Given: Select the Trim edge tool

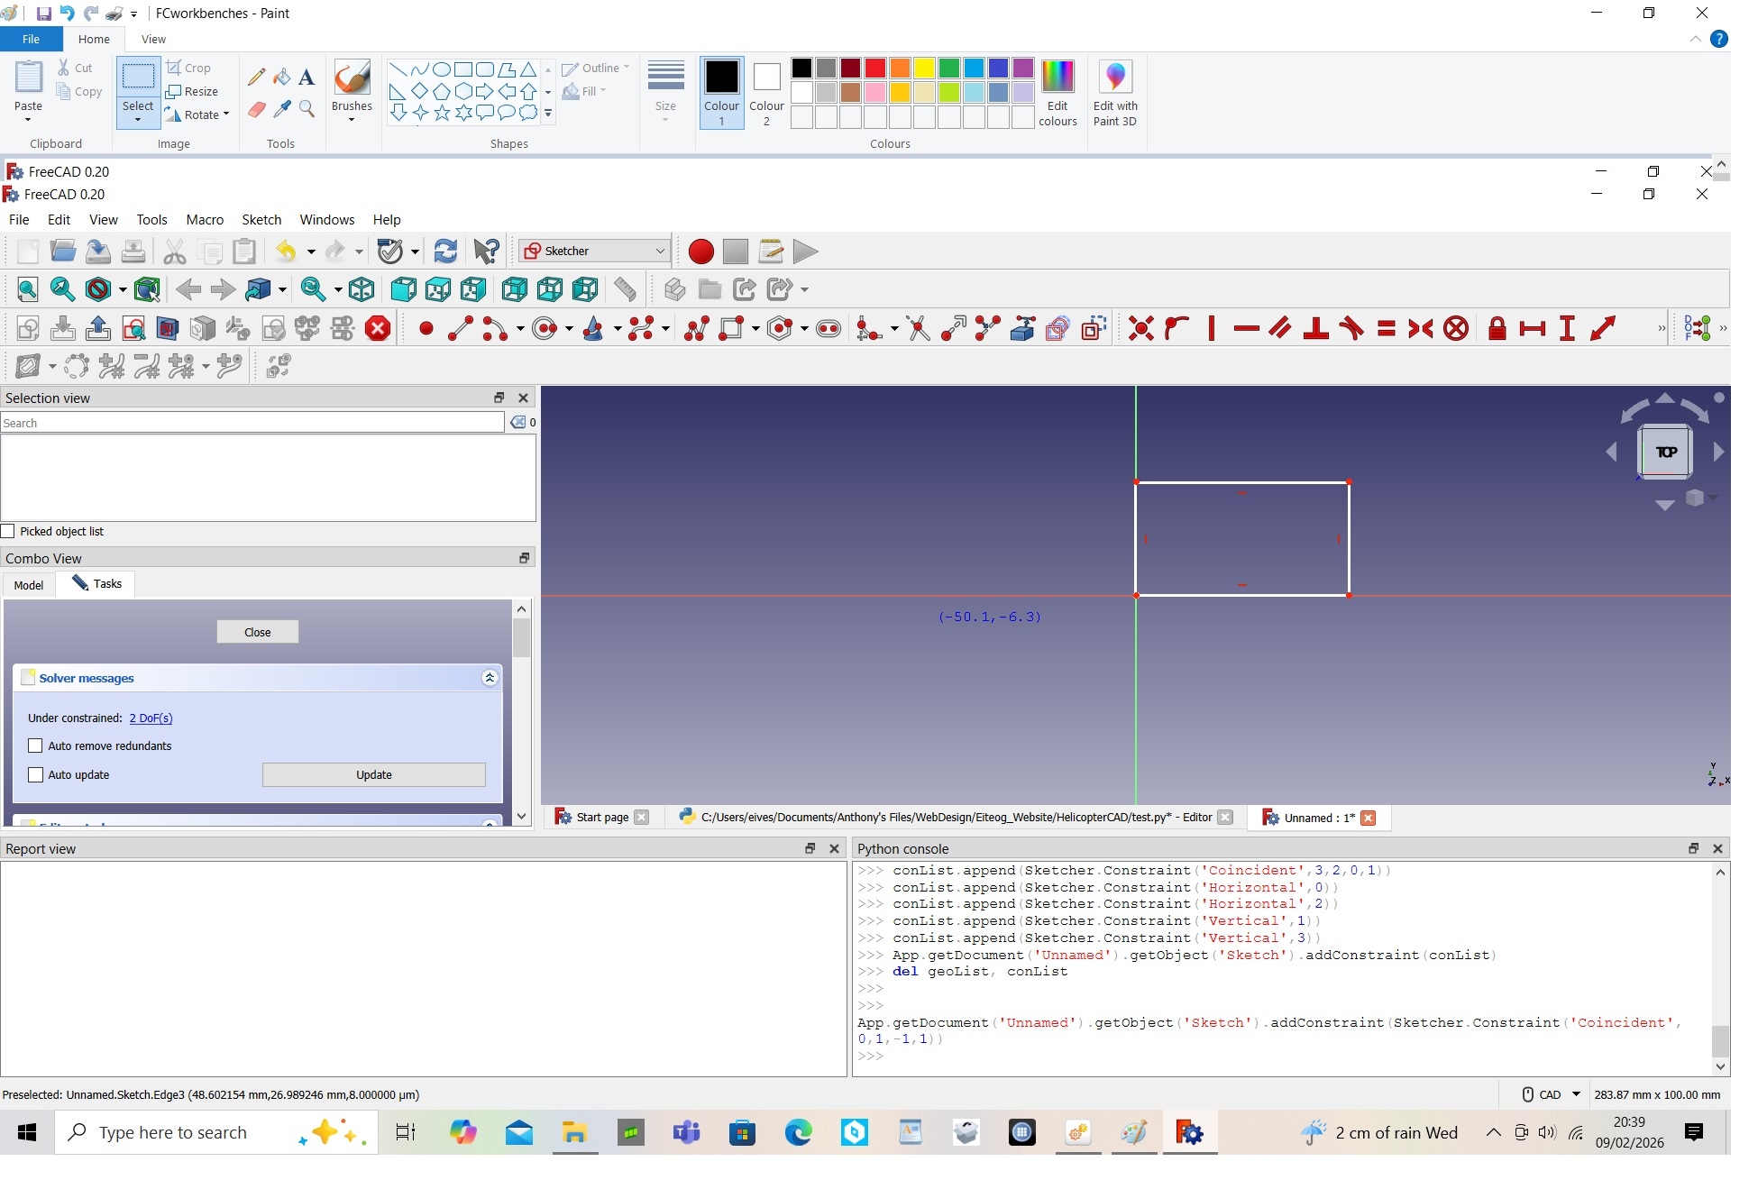Looking at the screenshot, I should (919, 328).
